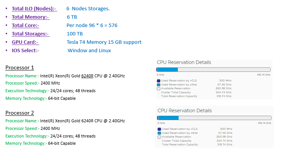Click the empty 'Available Reservation' legend box in top panel

(x=159, y=88)
